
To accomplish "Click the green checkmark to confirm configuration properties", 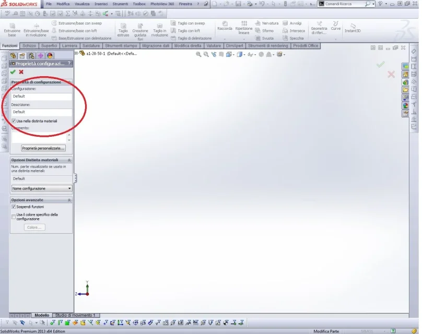I will (x=13, y=72).
